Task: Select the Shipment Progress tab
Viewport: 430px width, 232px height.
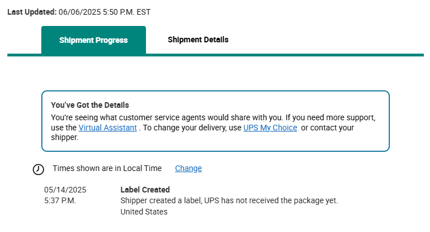Action: tap(93, 40)
